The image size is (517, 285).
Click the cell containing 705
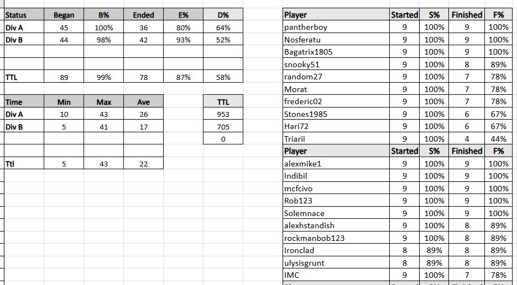(223, 127)
